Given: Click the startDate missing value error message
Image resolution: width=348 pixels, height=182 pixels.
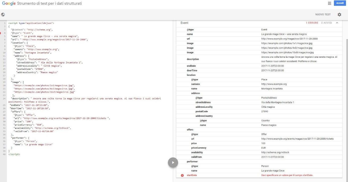Looking at the screenshot, I should [x=287, y=175].
